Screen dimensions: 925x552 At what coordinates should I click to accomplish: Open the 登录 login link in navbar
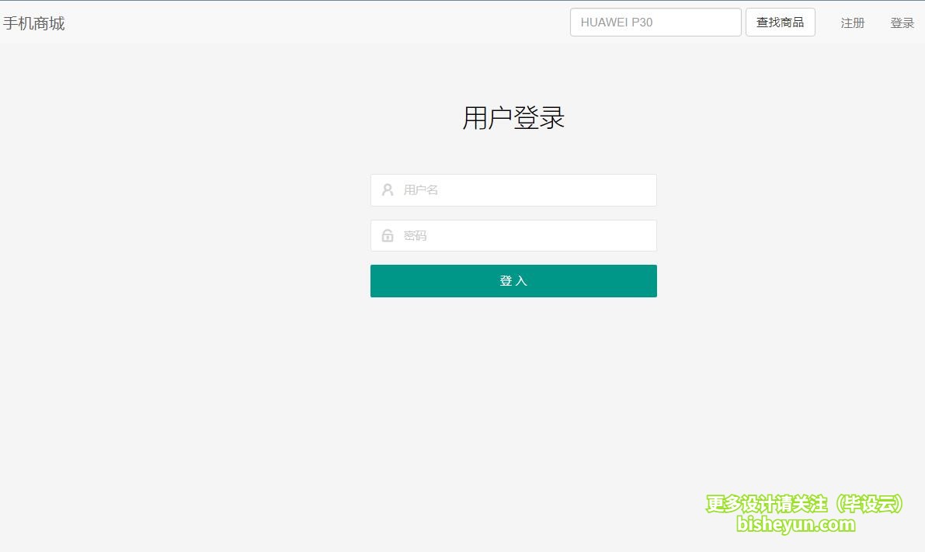point(902,23)
